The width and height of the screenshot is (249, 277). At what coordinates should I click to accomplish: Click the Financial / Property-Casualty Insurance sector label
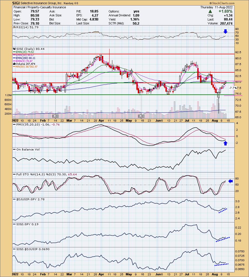click(x=40, y=7)
